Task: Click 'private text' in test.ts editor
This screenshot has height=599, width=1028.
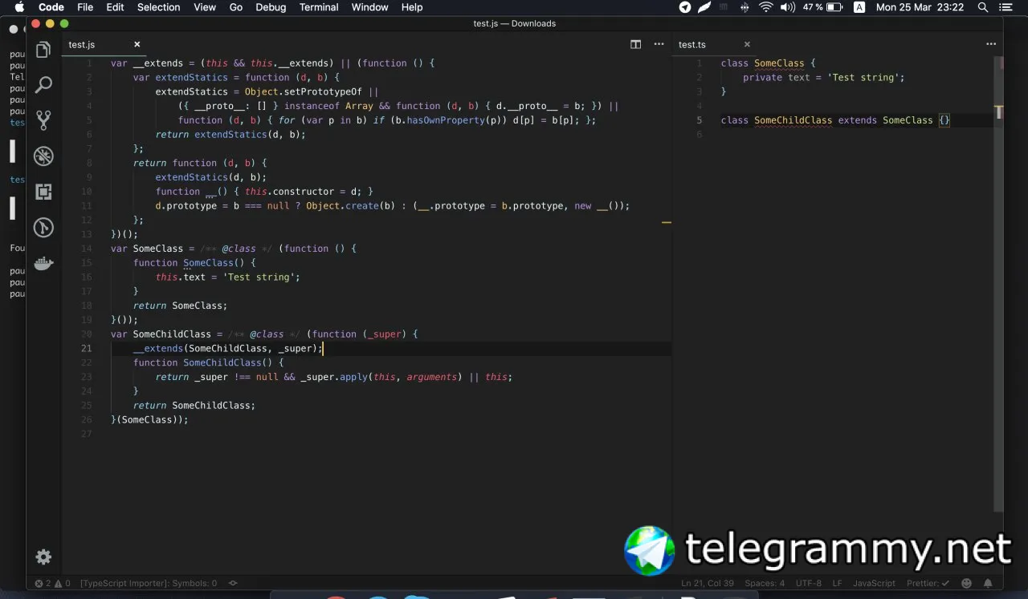Action: point(777,78)
